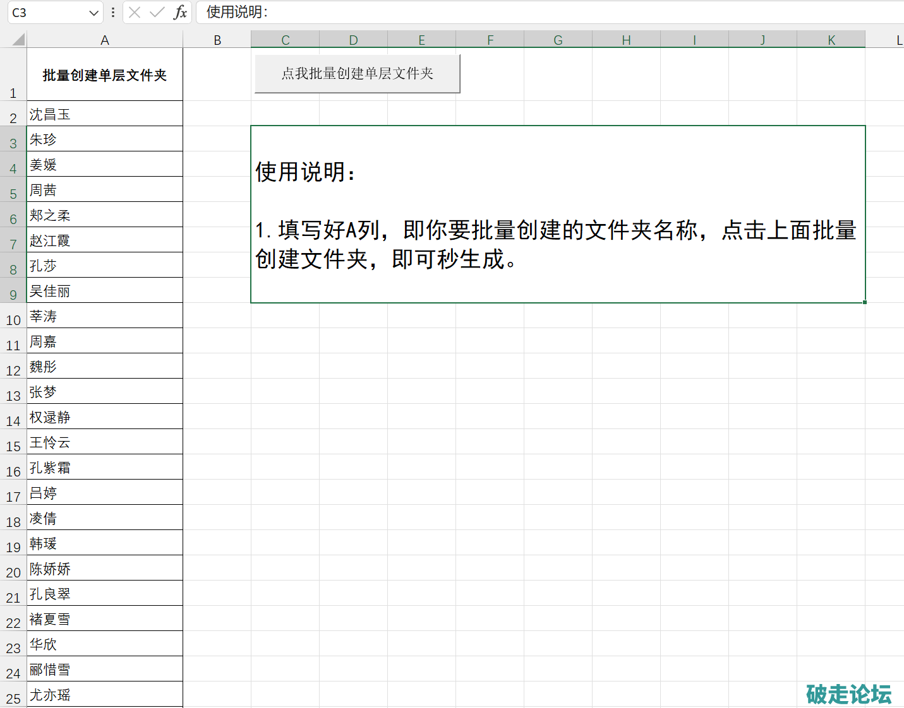Select column A header

(x=105, y=40)
